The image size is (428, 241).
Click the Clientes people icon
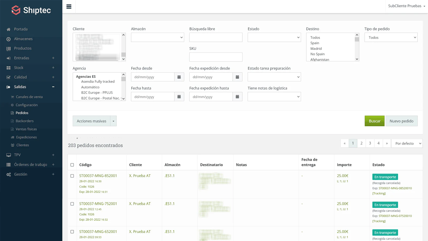pos(13,145)
